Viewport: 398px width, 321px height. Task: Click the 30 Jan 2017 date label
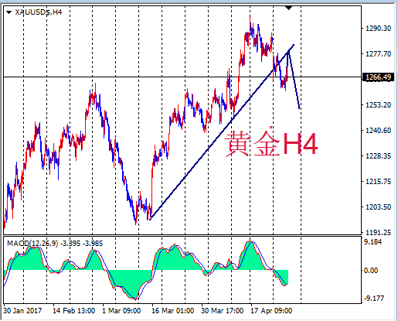coord(22,311)
